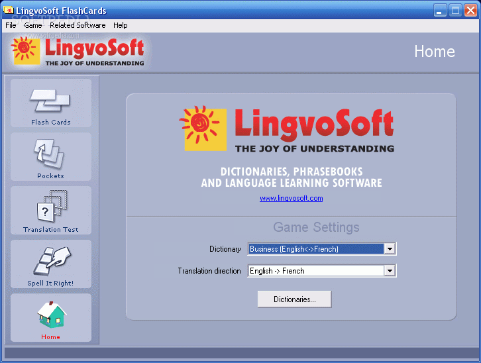Expand the Translation direction dropdown arrow
The image size is (481, 363).
tap(390, 271)
